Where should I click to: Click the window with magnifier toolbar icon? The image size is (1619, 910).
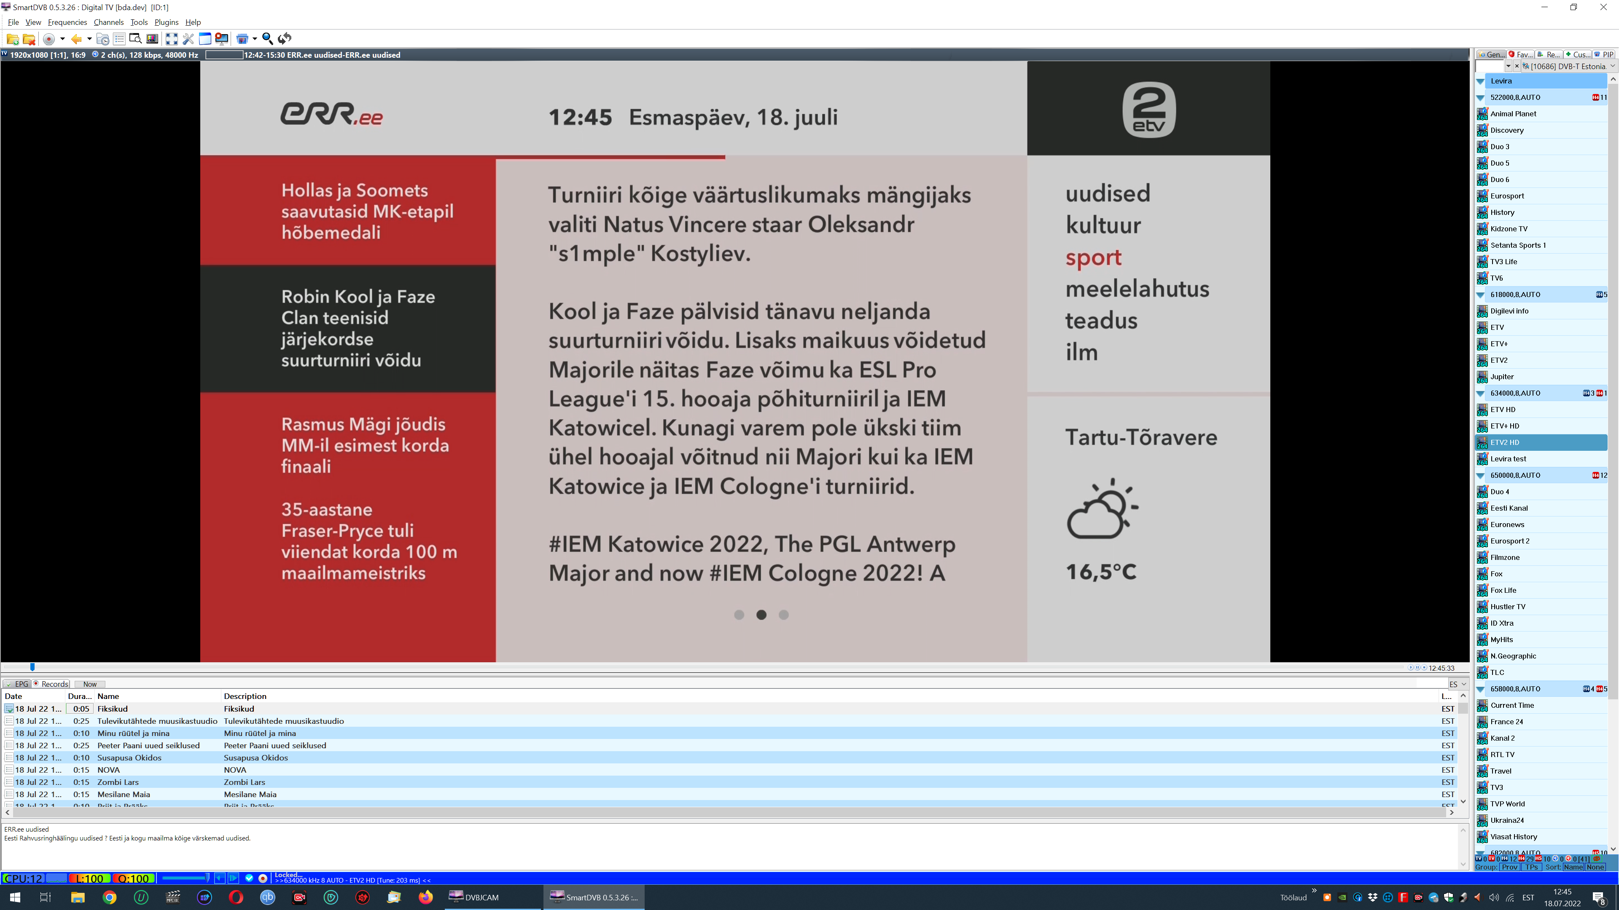click(135, 39)
